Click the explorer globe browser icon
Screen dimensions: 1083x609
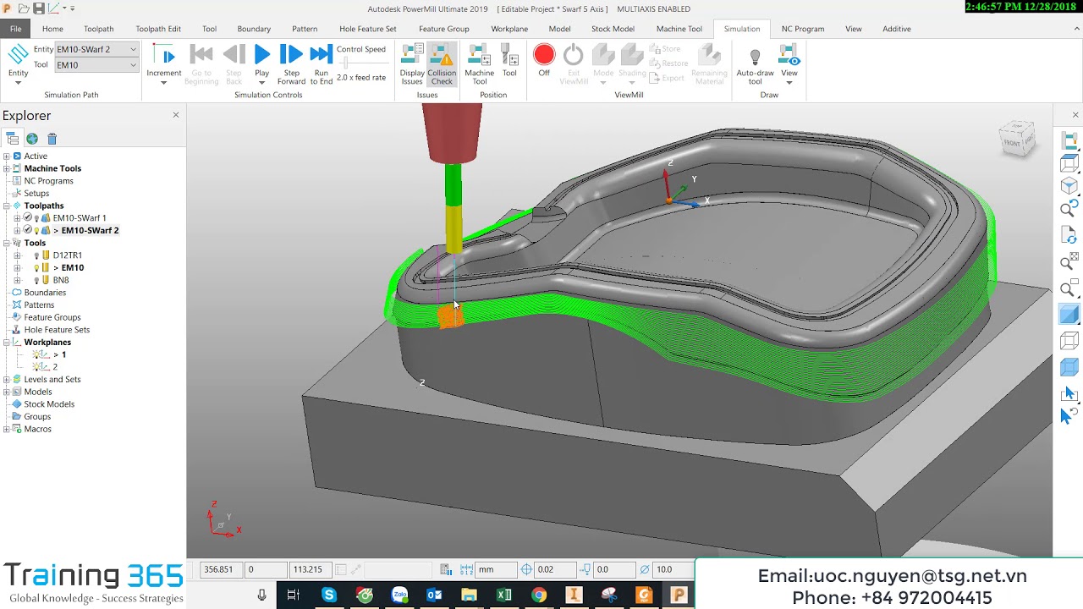tap(32, 139)
